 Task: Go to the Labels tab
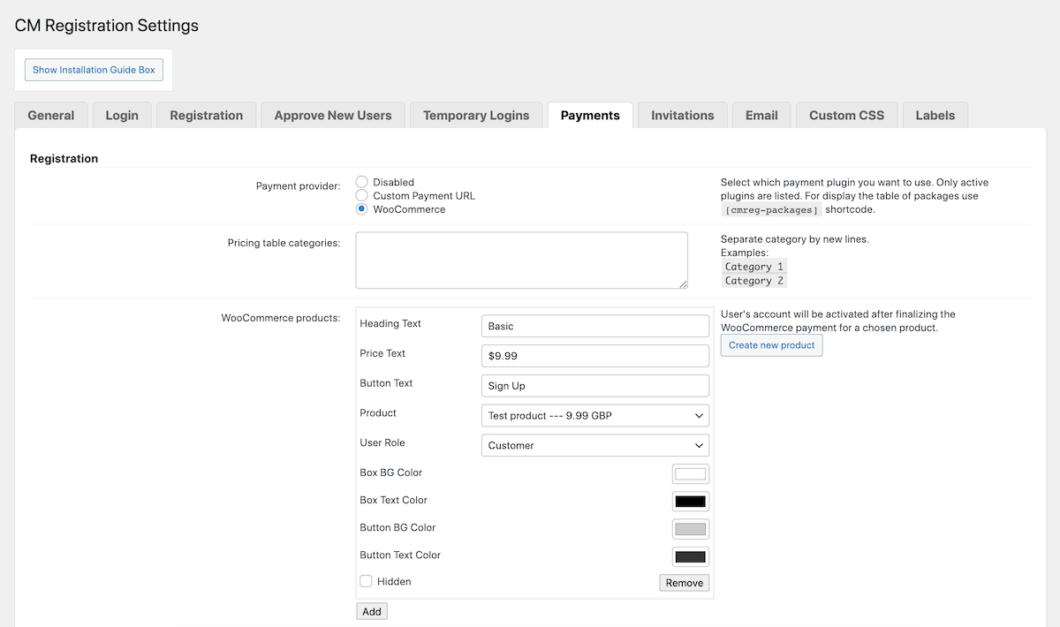(935, 116)
